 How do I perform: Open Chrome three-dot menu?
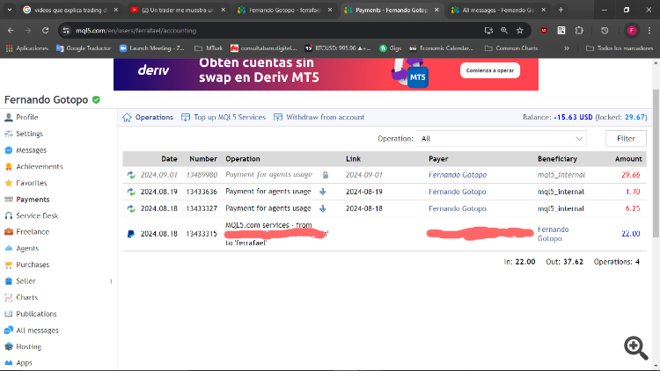[649, 30]
